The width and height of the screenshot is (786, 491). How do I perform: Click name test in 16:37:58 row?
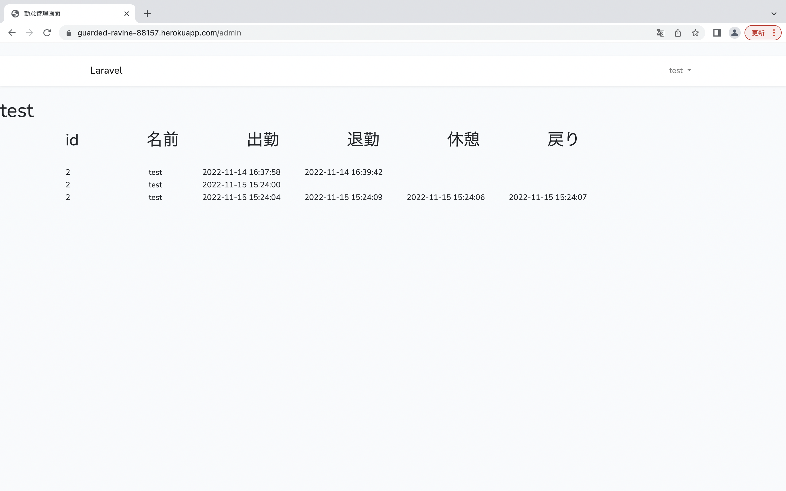pos(155,172)
